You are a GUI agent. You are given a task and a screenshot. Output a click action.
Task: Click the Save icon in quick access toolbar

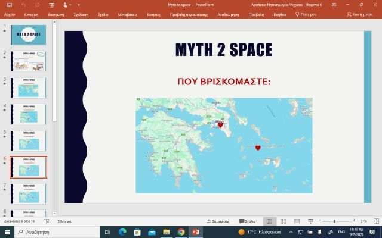coord(8,4)
